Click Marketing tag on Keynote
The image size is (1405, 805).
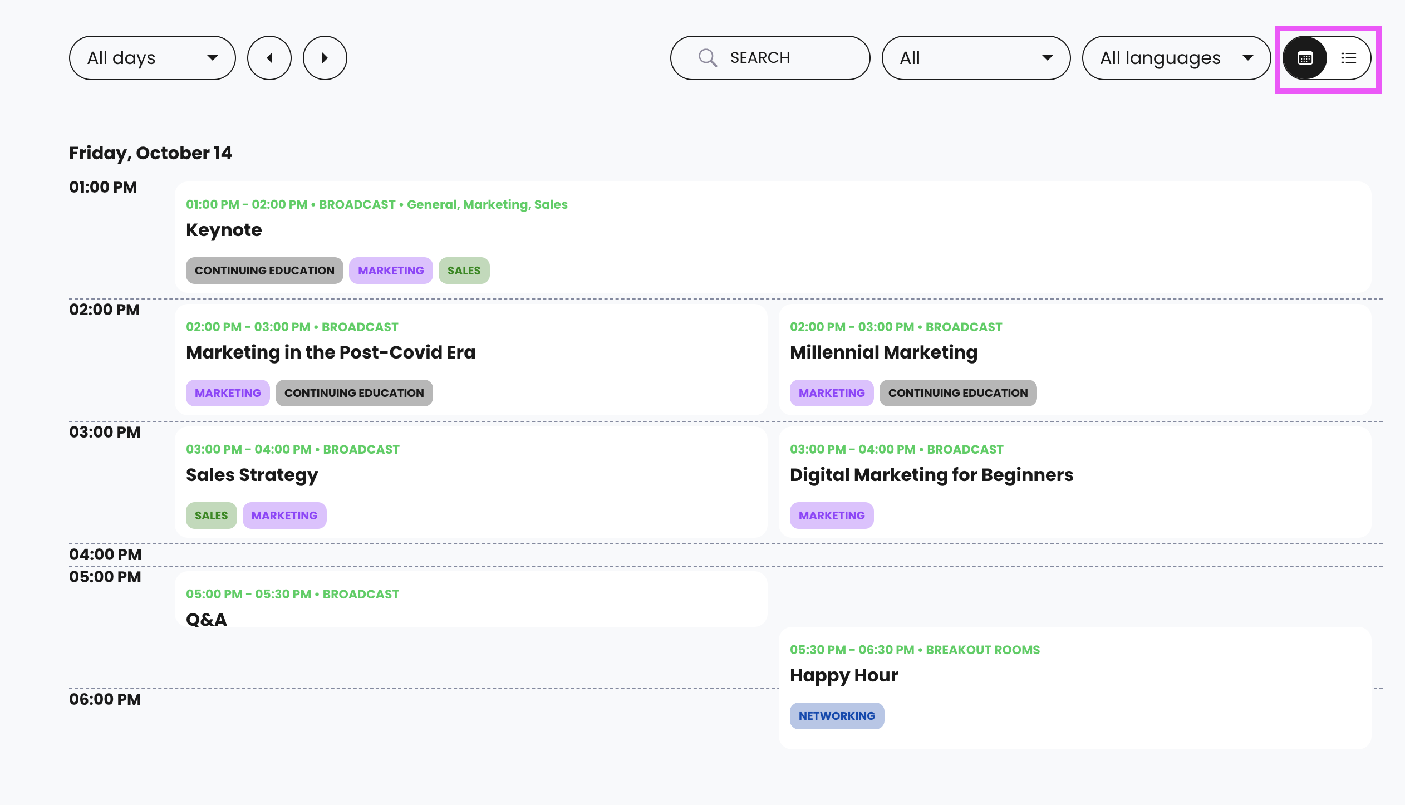coord(391,271)
